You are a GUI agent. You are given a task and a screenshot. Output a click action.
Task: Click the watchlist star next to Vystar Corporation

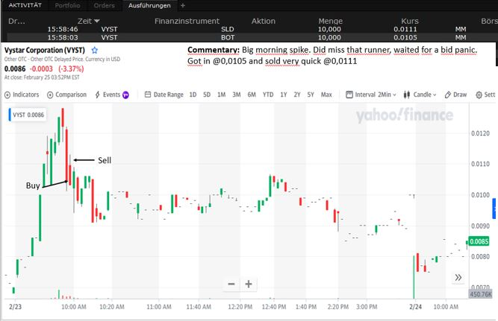click(x=94, y=50)
